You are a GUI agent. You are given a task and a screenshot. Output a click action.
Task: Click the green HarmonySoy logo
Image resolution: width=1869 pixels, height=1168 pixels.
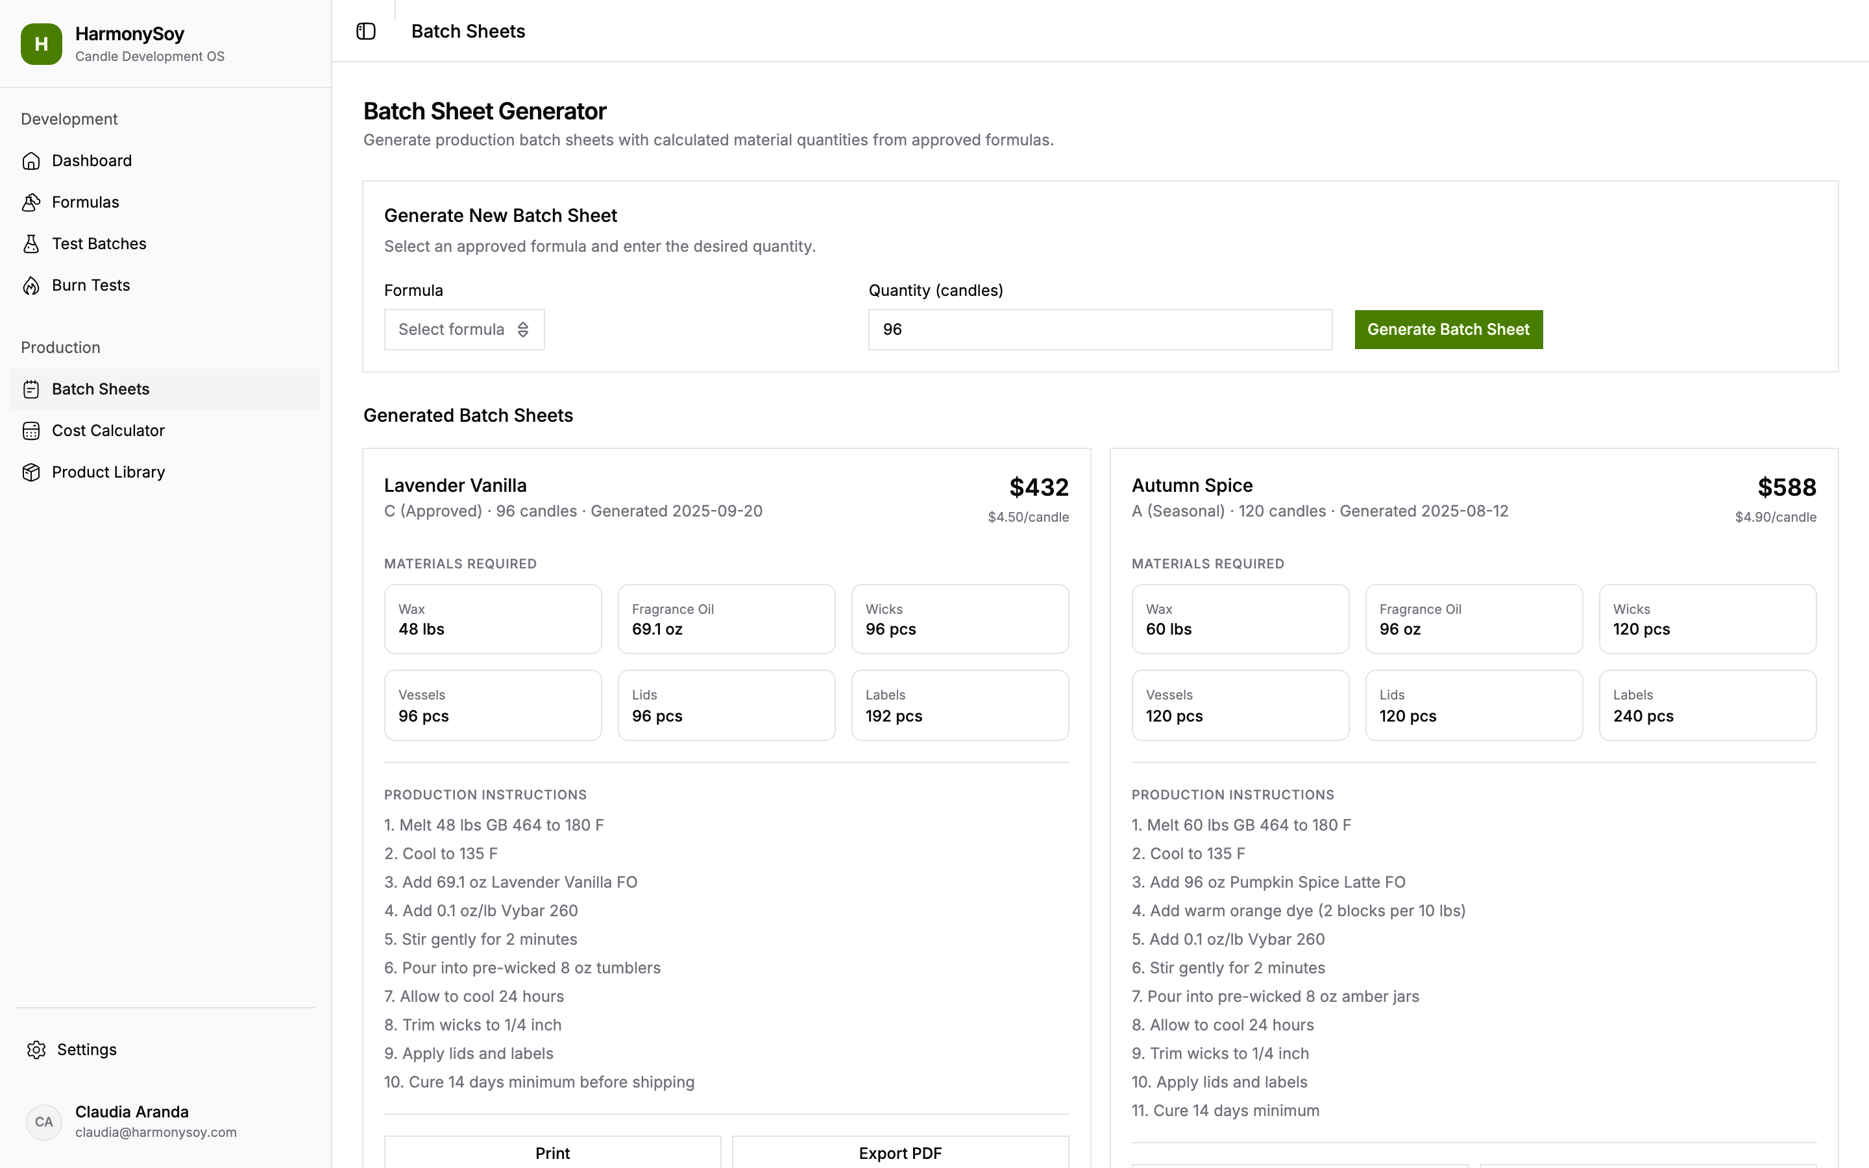[x=42, y=44]
